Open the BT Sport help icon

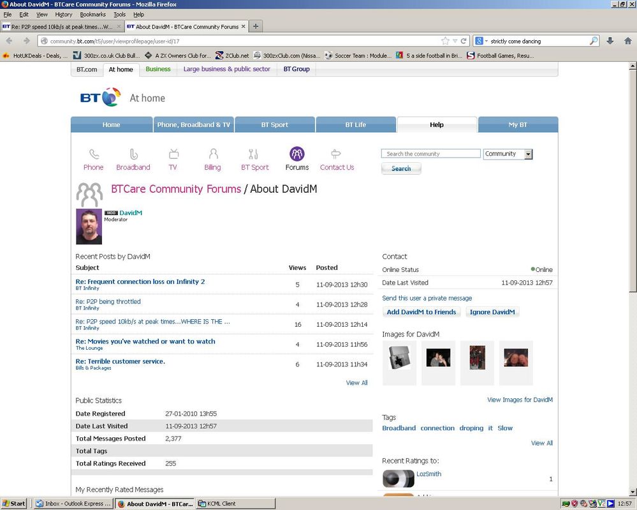coord(253,154)
